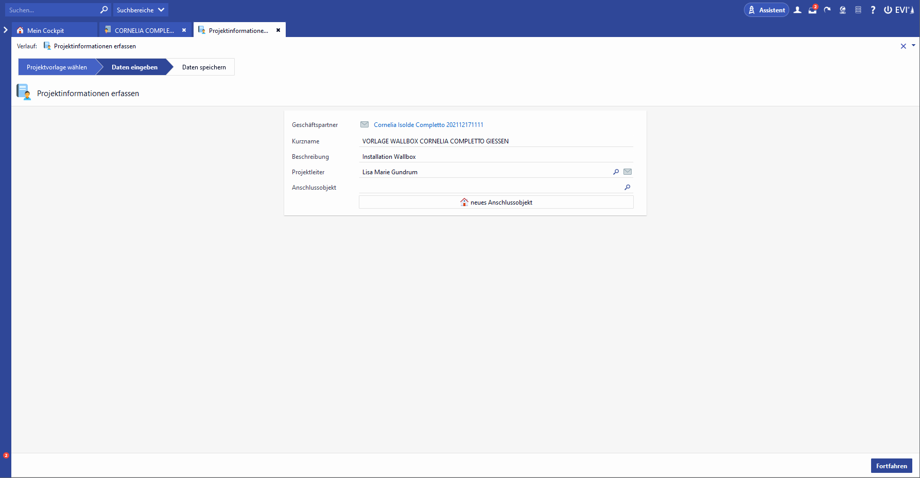920x478 pixels.
Task: Click the user profile icon
Action: [x=797, y=10]
